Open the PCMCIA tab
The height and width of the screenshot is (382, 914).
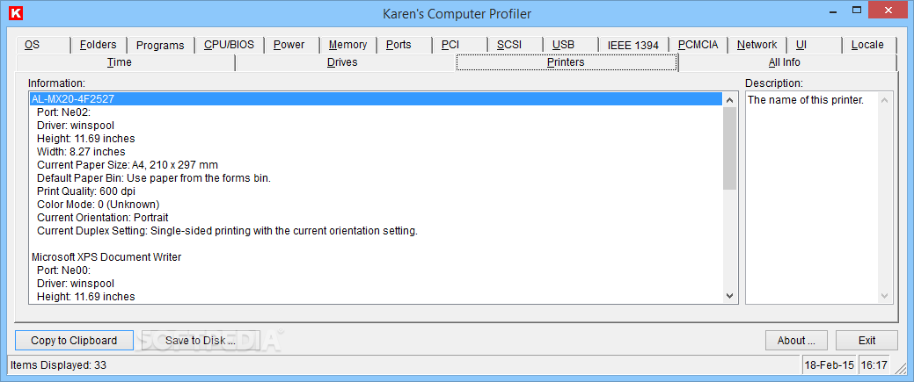point(698,45)
